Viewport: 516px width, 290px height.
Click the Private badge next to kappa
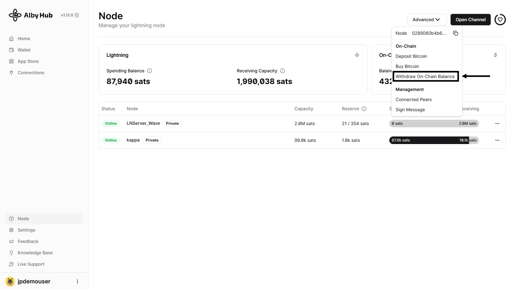[152, 140]
